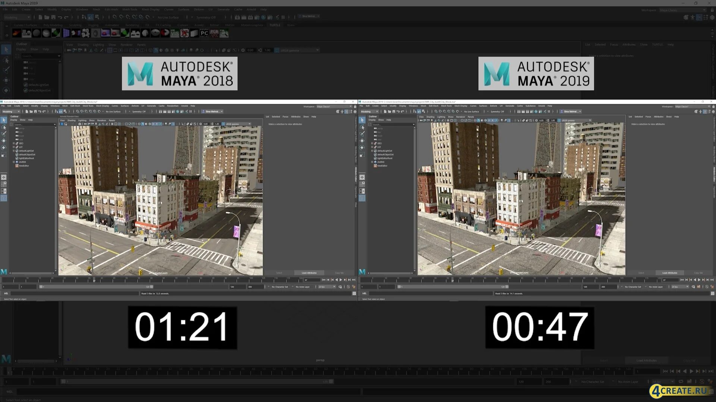The image size is (716, 402).
Task: Open Mesh Tools menu in Maya 2018 window
Action: [88, 106]
